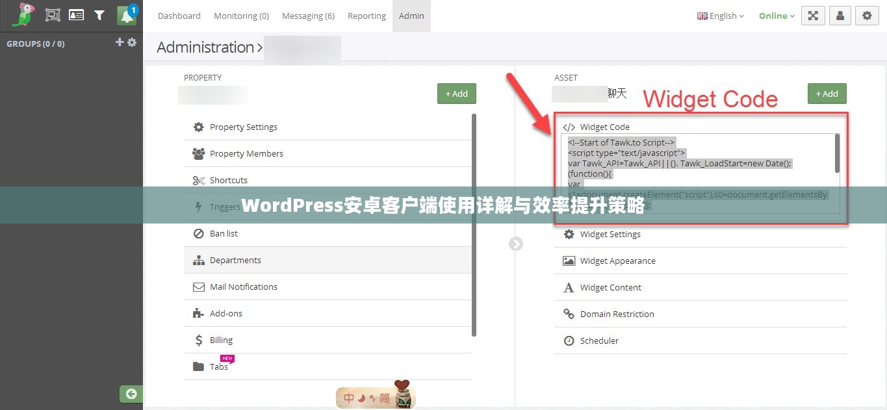Open Billing menu entry
The image size is (887, 410).
click(x=328, y=340)
